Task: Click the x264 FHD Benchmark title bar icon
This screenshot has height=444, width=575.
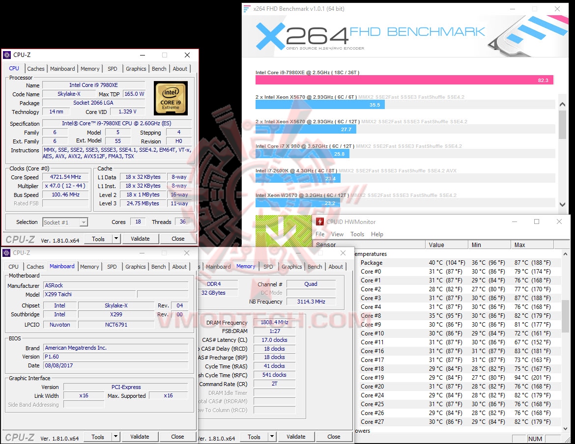Action: pyautogui.click(x=247, y=8)
